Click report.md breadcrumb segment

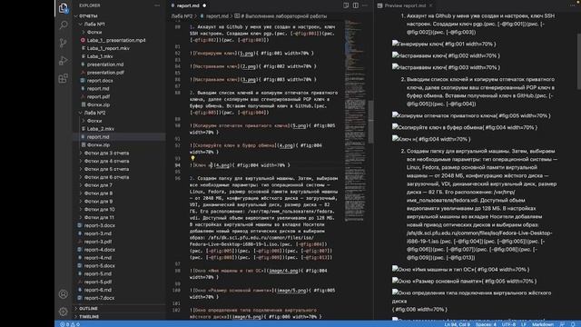point(217,16)
